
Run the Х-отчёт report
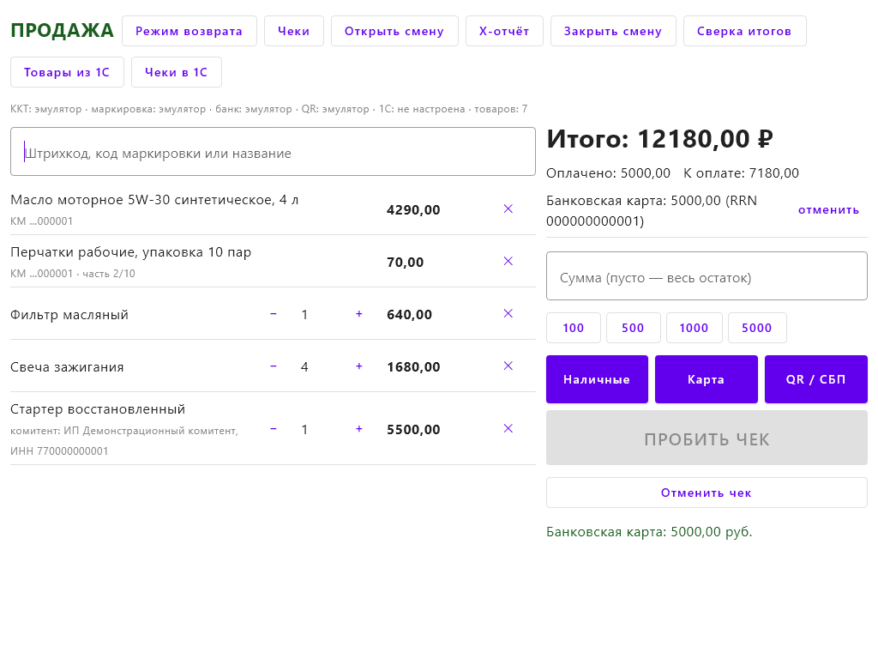click(x=504, y=31)
